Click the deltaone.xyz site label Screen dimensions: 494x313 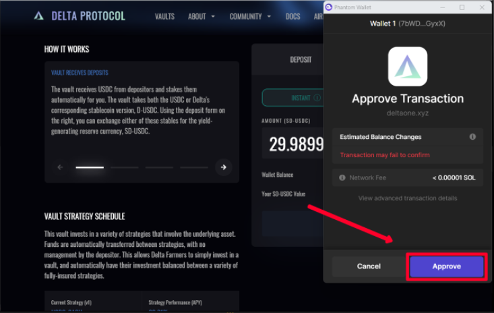pos(407,113)
